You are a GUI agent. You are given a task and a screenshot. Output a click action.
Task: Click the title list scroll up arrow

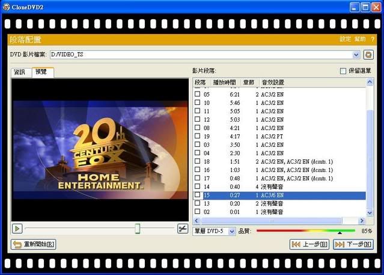point(370,82)
